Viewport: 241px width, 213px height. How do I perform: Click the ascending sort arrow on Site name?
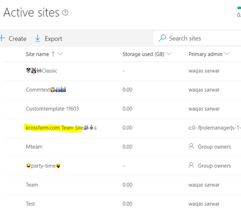click(53, 54)
